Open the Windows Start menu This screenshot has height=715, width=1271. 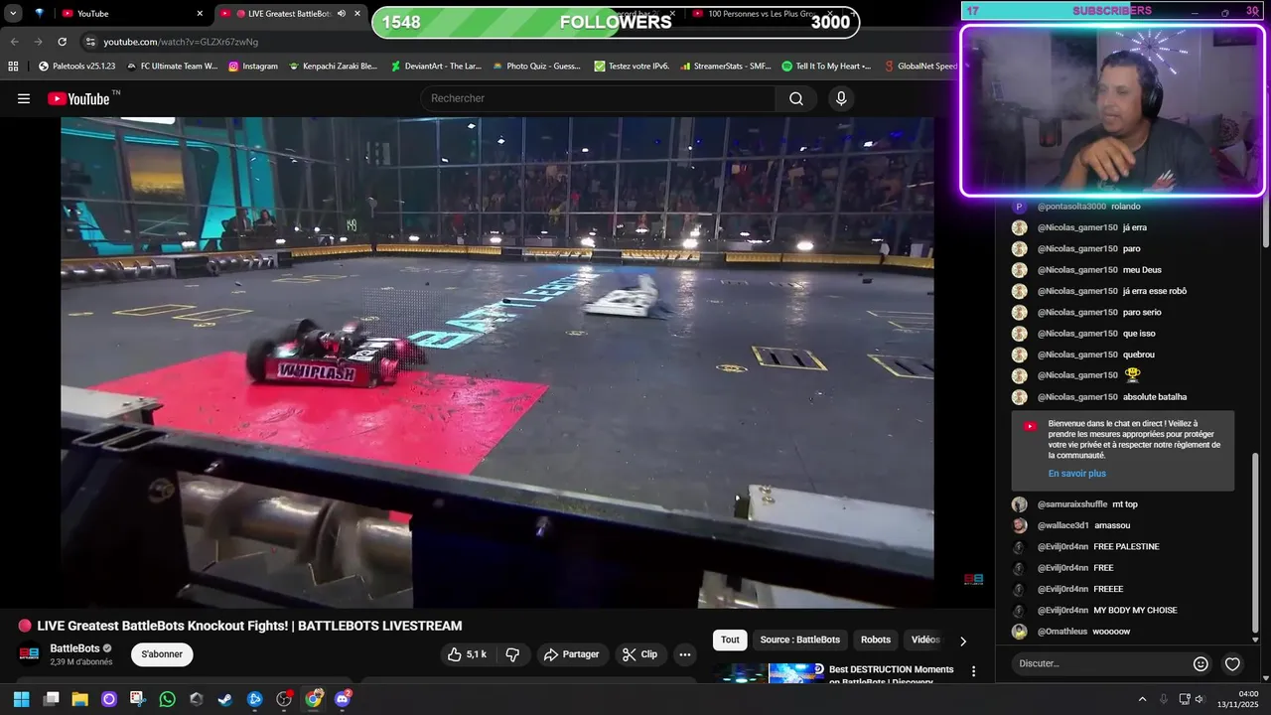[21, 699]
